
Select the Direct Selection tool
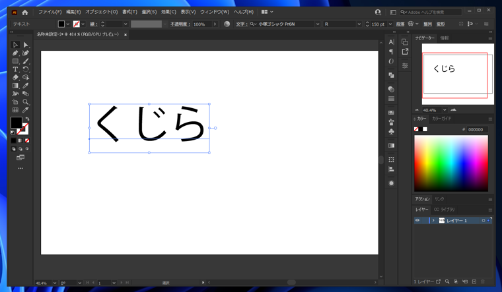coord(26,45)
